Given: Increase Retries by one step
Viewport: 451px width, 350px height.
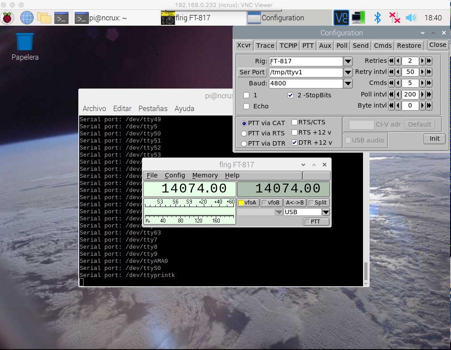Looking at the screenshot, I should point(422,61).
